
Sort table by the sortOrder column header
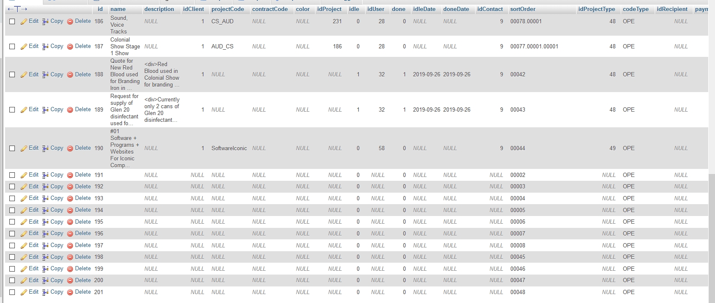point(523,9)
